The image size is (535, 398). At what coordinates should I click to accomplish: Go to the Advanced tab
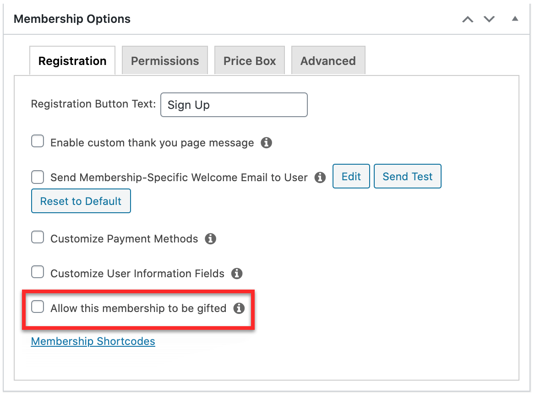tap(328, 61)
